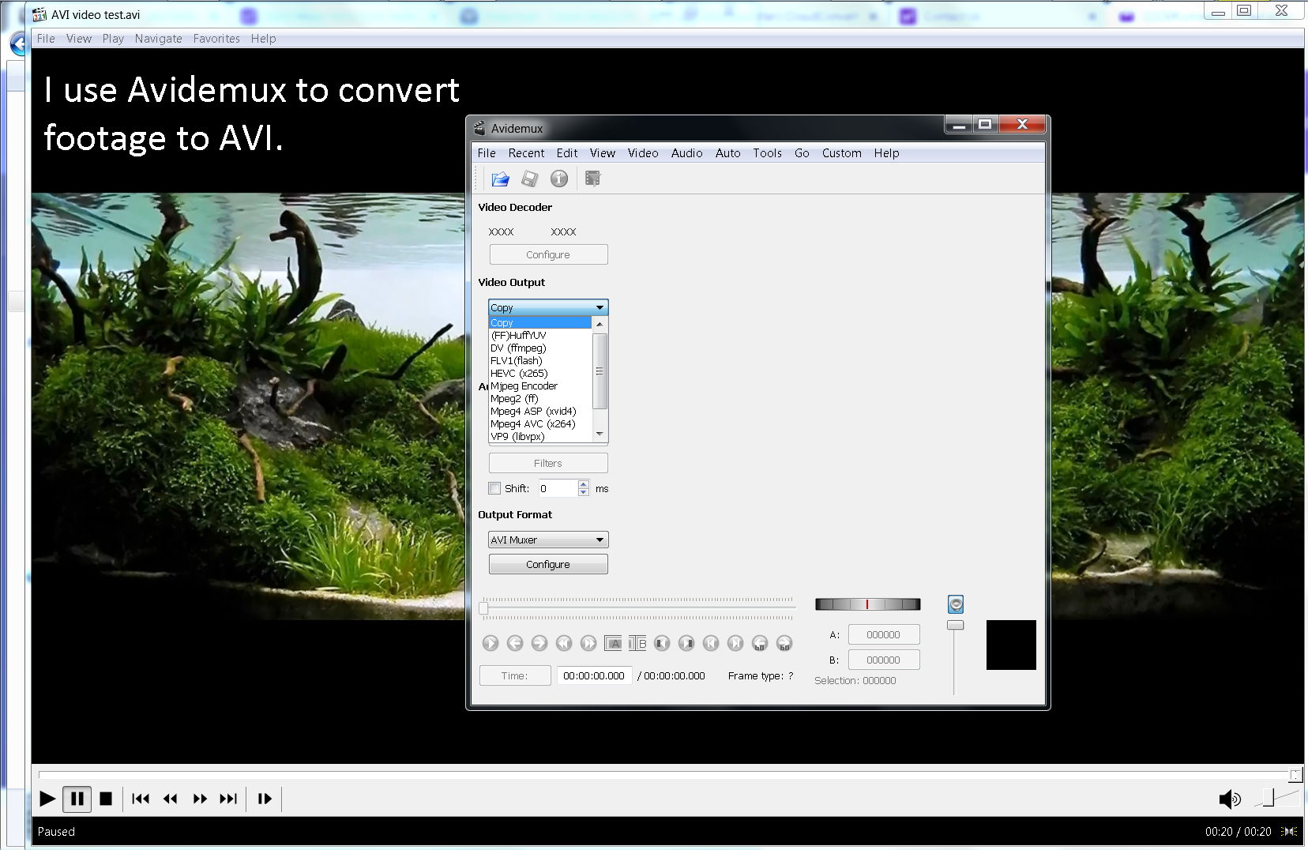Select Mjpeg Encoder from the codec list

[540, 386]
